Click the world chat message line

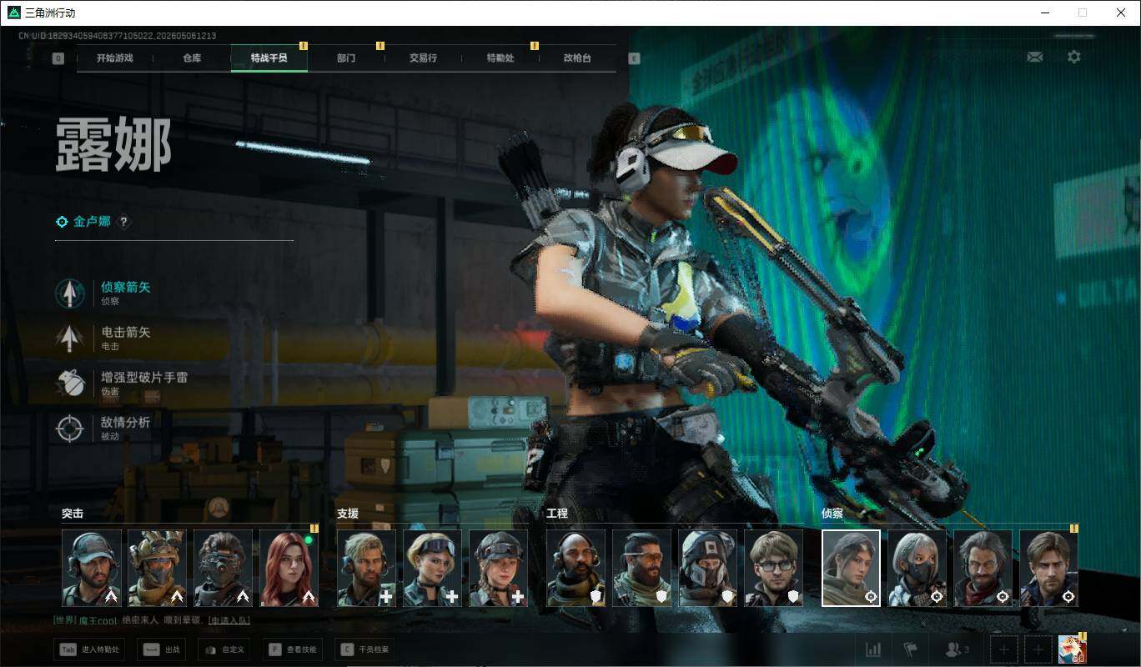click(x=151, y=620)
